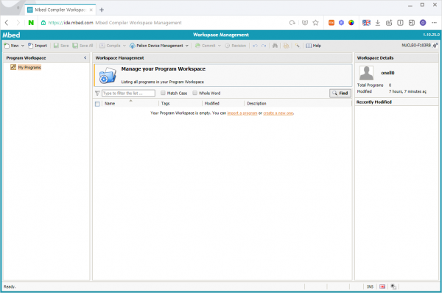Click the purple profile circle icon
The height and width of the screenshot is (293, 442).
tap(423, 23)
